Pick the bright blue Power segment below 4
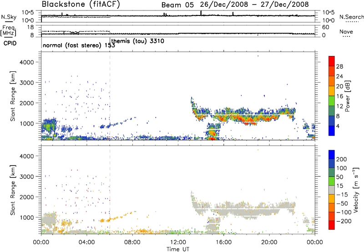 pos(332,131)
